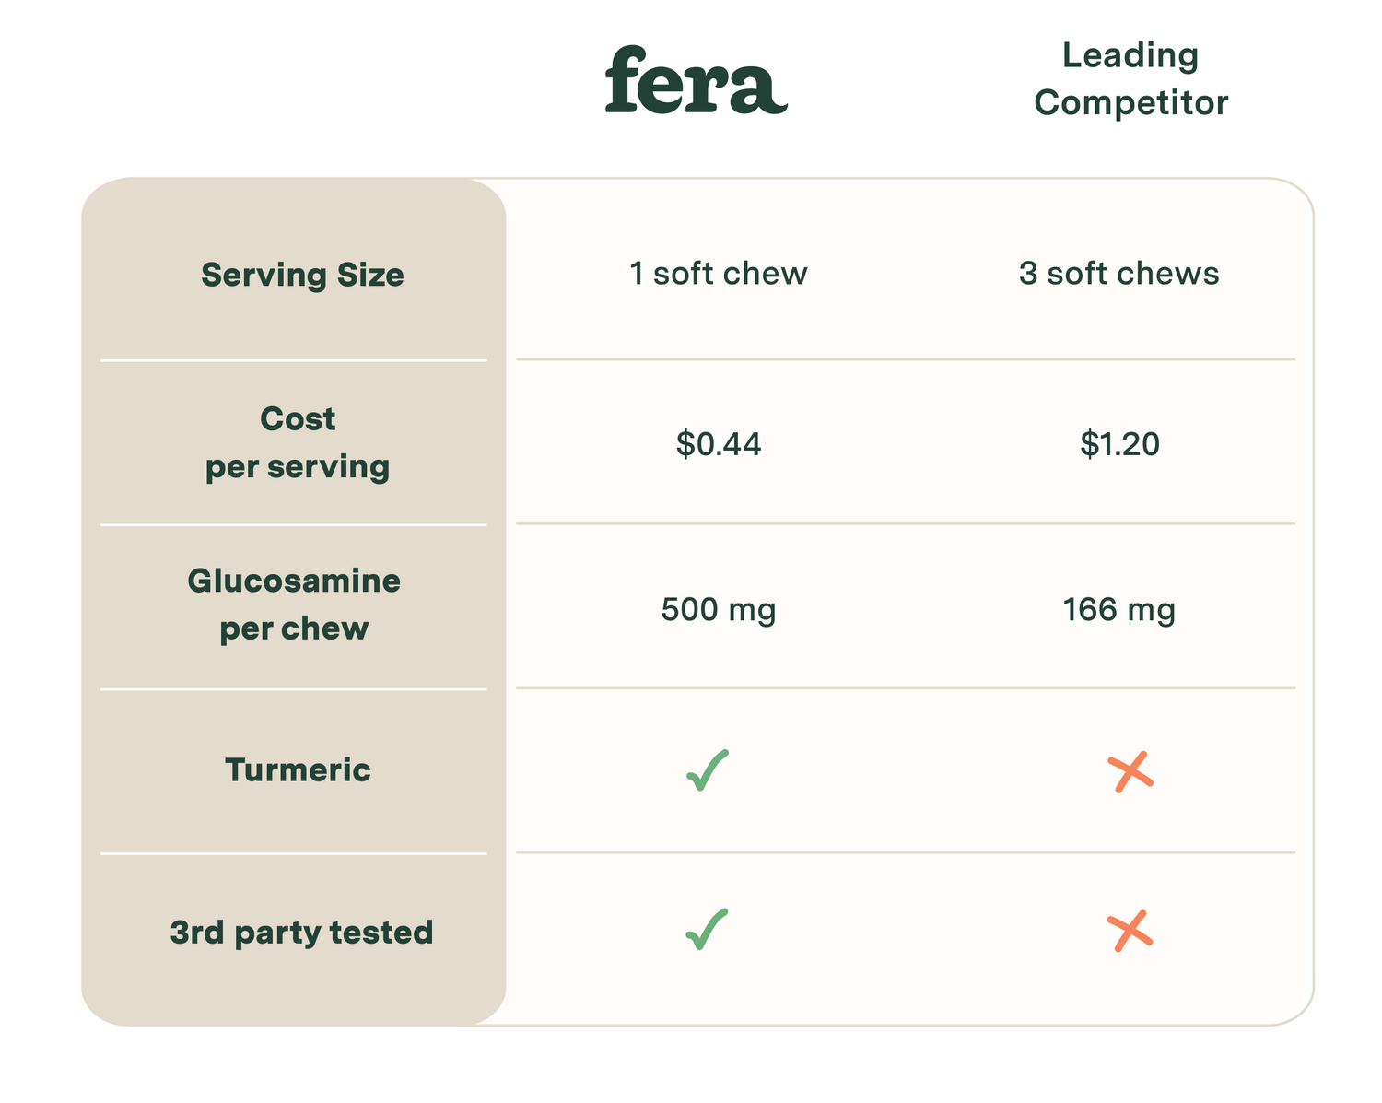Viewport: 1382px width, 1103px height.
Task: Select the Glucosamine per chew label
Action: [294, 604]
